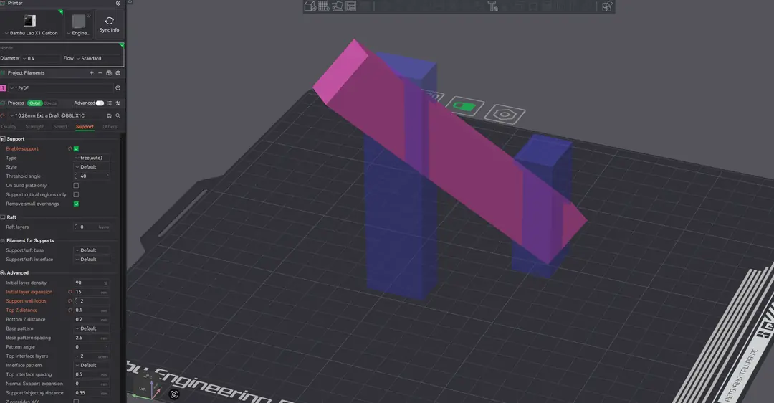Reset the Enable support value to default
Viewport: 774px width, 403px height.
click(70, 148)
